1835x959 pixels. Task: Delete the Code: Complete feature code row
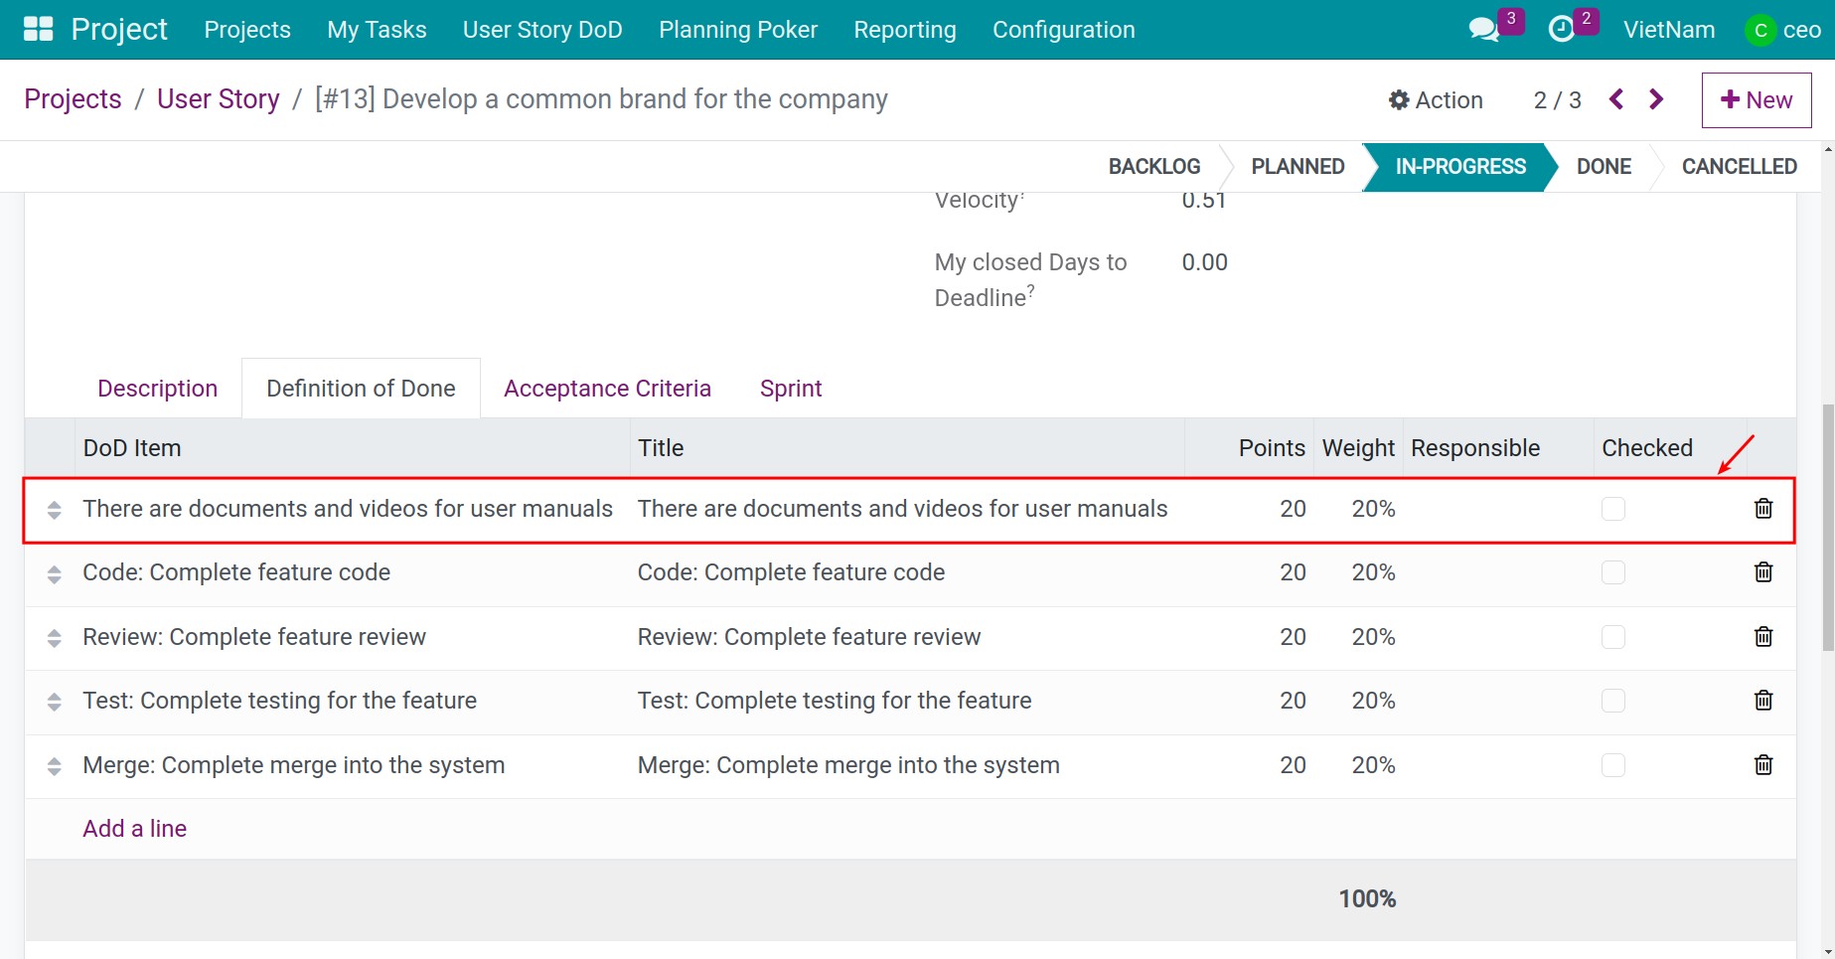click(1763, 572)
